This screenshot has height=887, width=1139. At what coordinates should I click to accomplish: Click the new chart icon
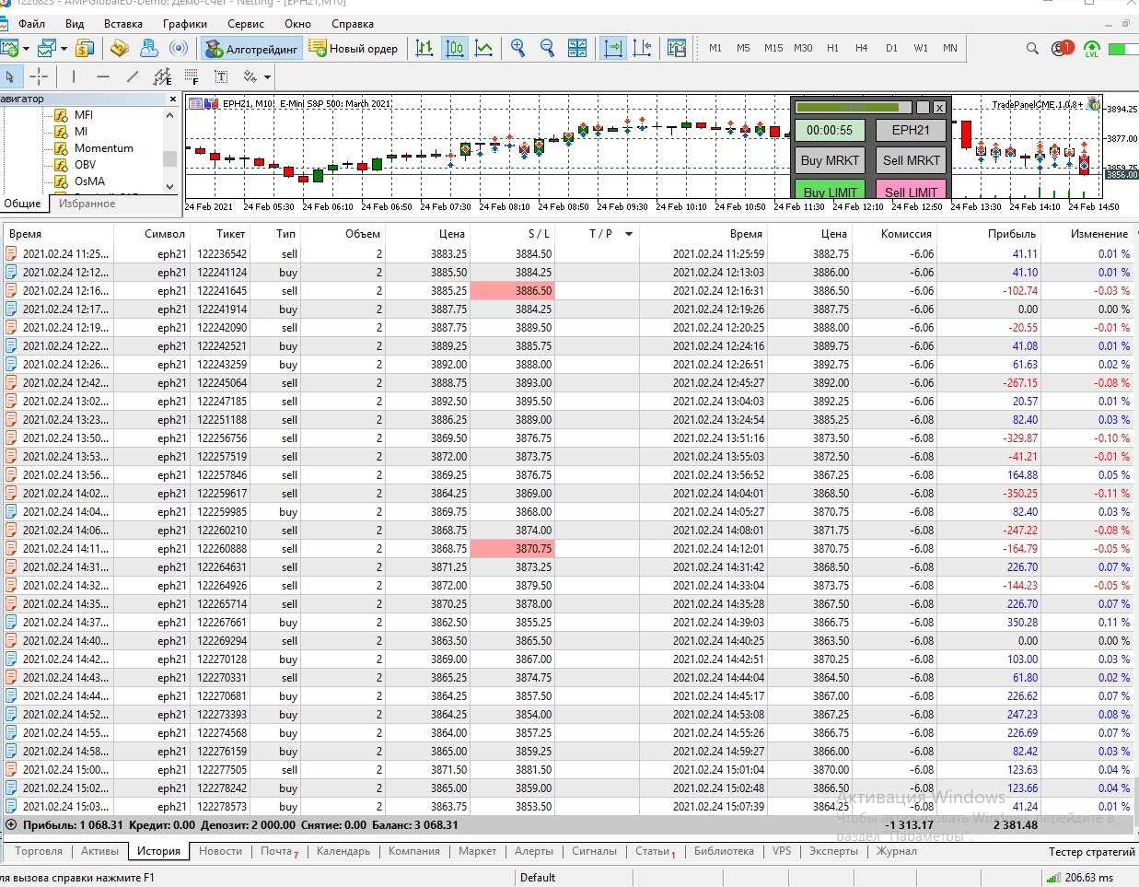pos(9,48)
